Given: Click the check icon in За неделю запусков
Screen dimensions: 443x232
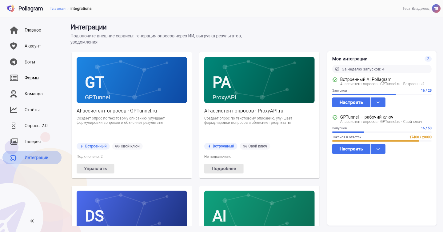Looking at the screenshot, I should pyautogui.click(x=337, y=69).
